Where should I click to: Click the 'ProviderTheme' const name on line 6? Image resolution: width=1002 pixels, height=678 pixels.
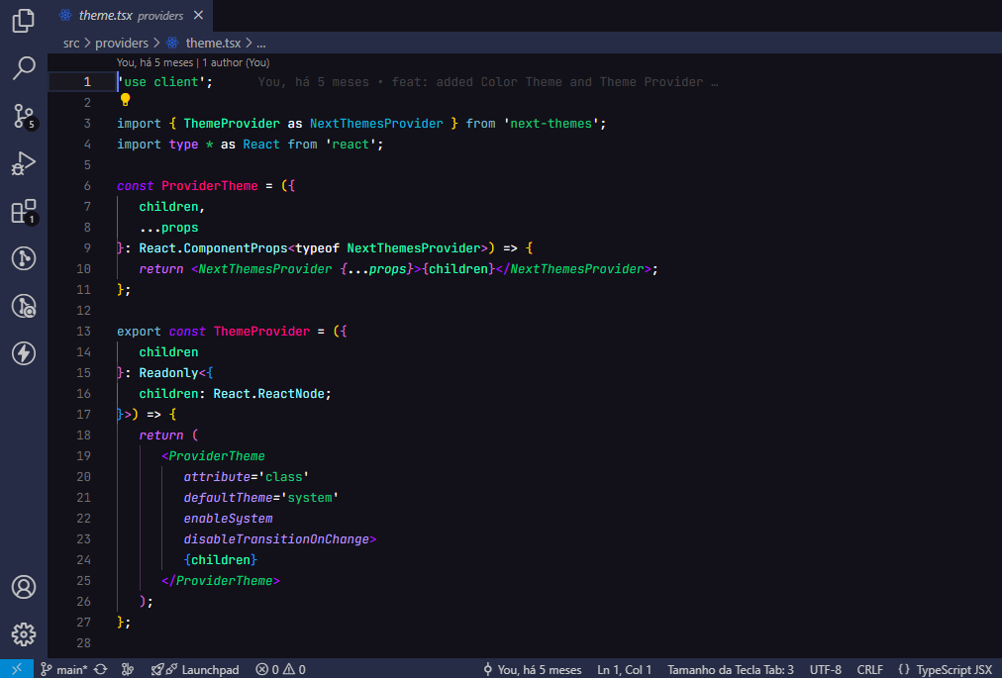pos(210,186)
